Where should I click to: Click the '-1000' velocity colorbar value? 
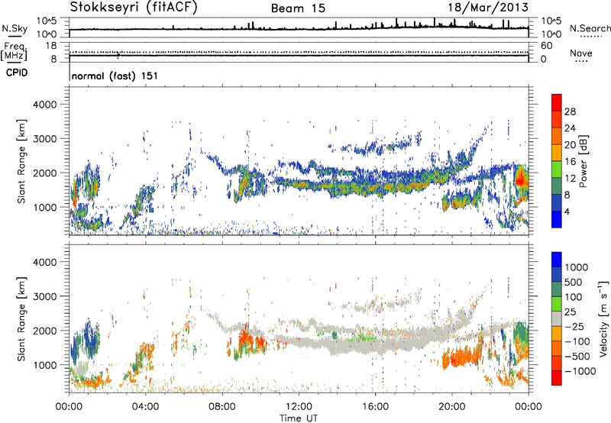click(580, 371)
